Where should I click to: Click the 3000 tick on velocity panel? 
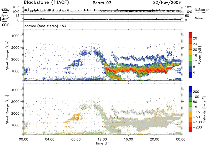pos(15,102)
